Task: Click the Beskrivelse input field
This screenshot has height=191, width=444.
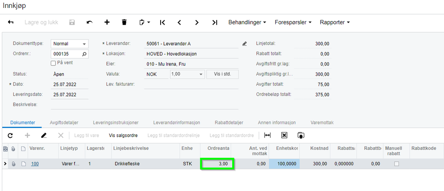Action: (145, 105)
